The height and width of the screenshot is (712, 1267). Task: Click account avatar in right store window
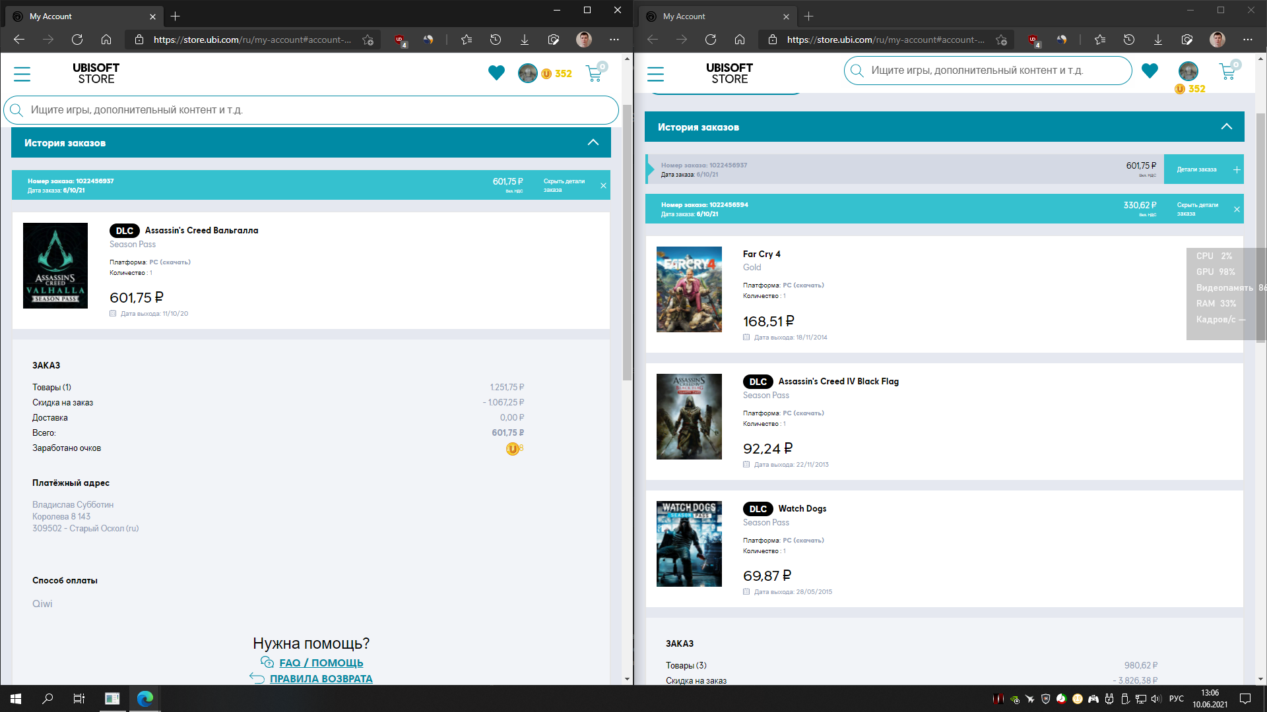click(1188, 71)
